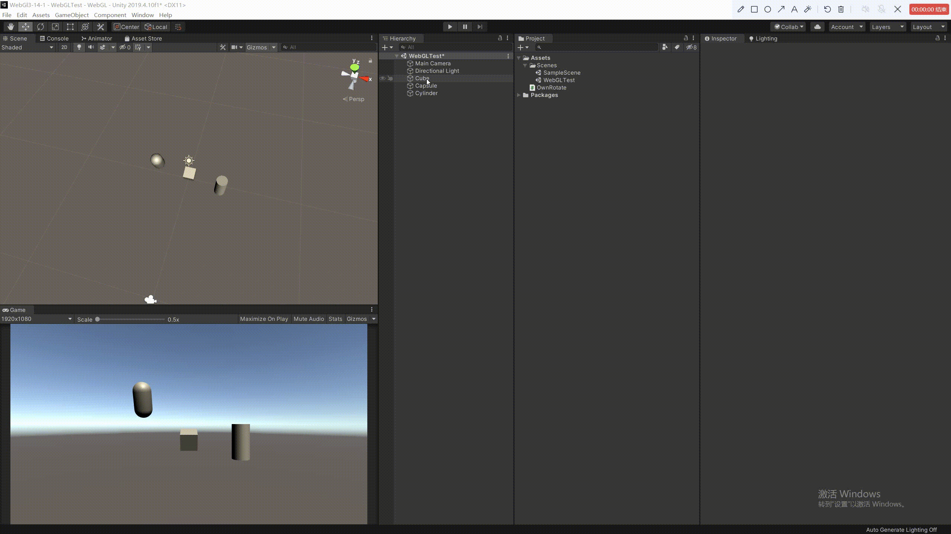
Task: Open the GameObject menu
Action: [x=71, y=14]
